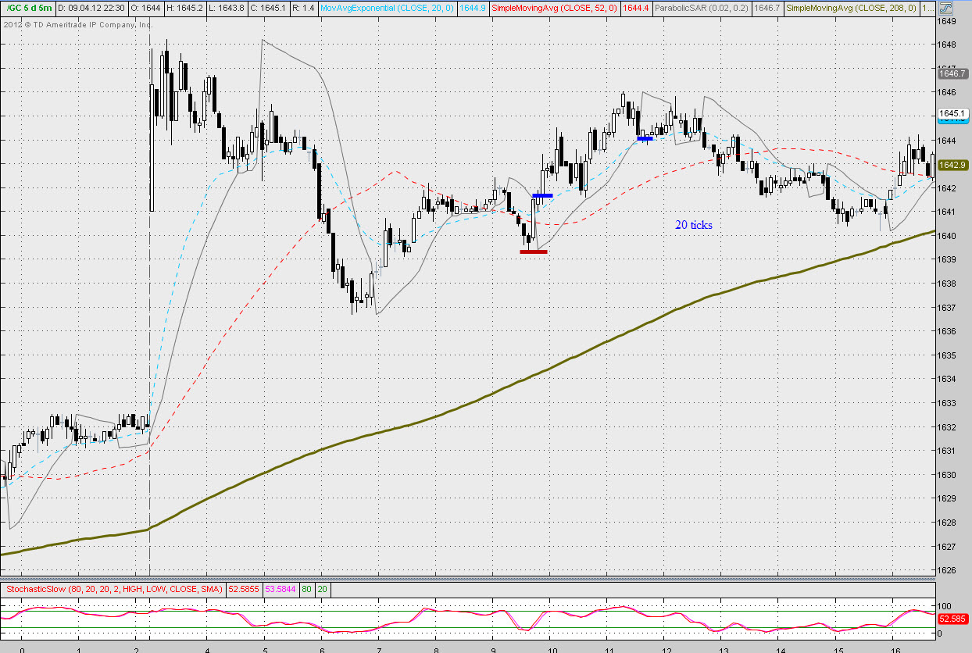Click the "20 ticks" chart annotation
Viewport: 972px width, 653px height.
(x=694, y=225)
